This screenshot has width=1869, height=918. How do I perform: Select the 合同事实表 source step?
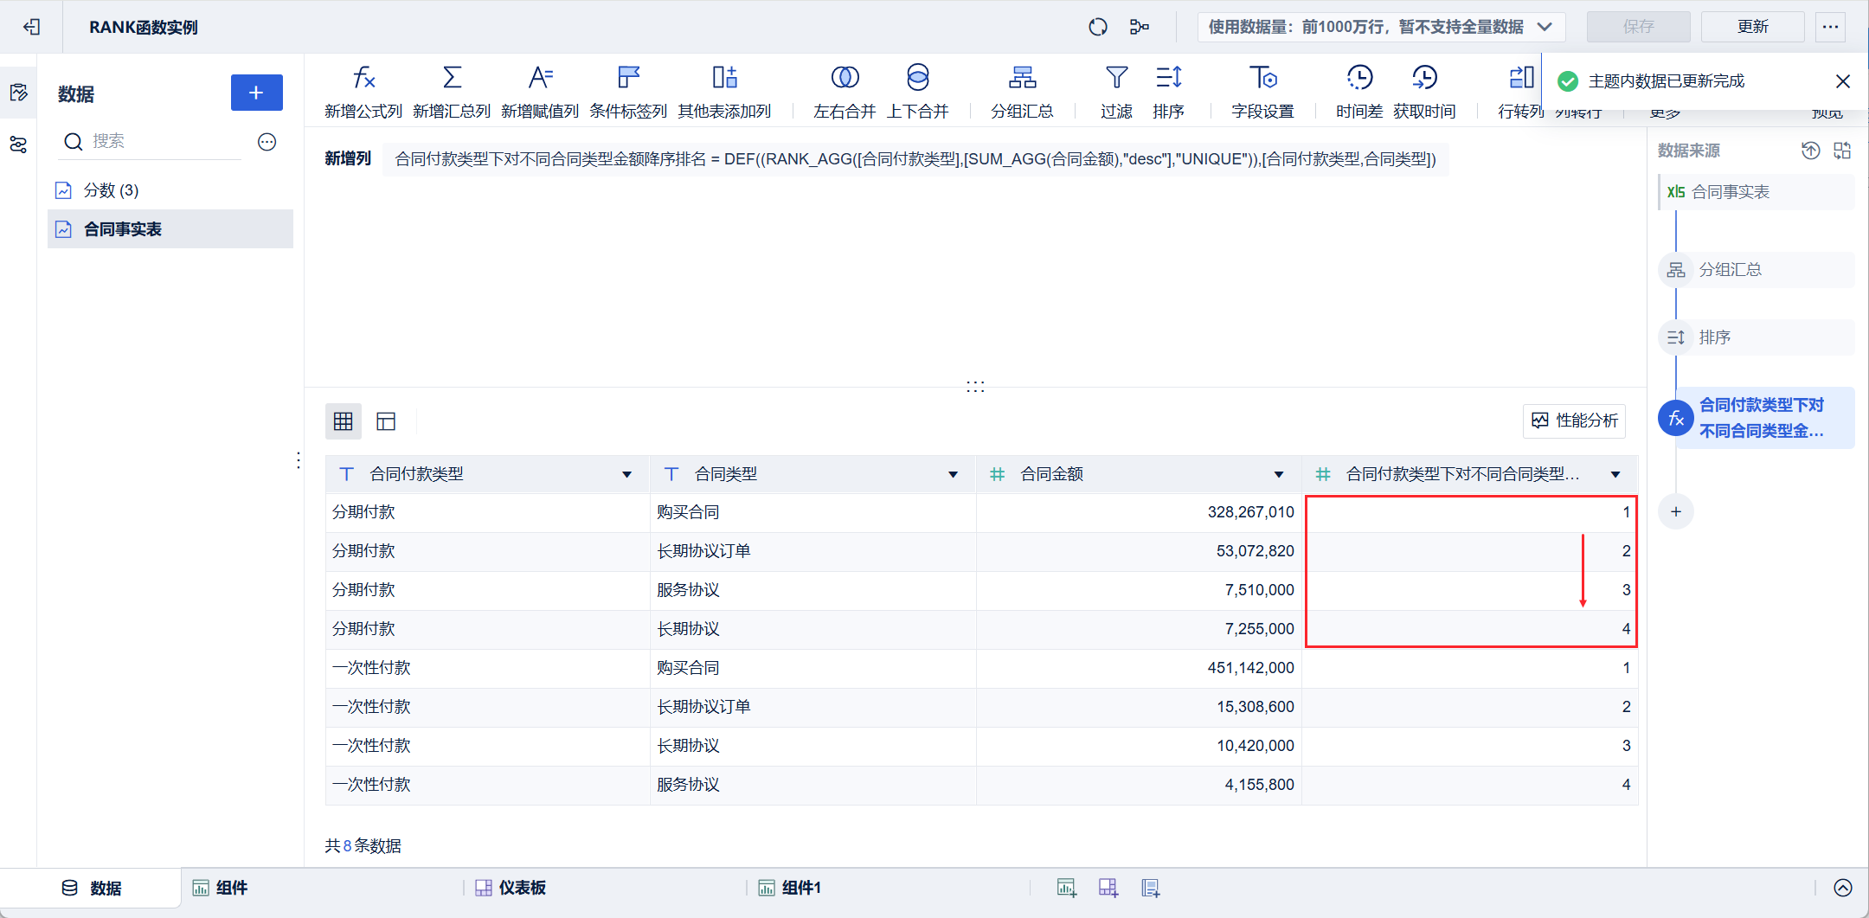pos(1757,192)
